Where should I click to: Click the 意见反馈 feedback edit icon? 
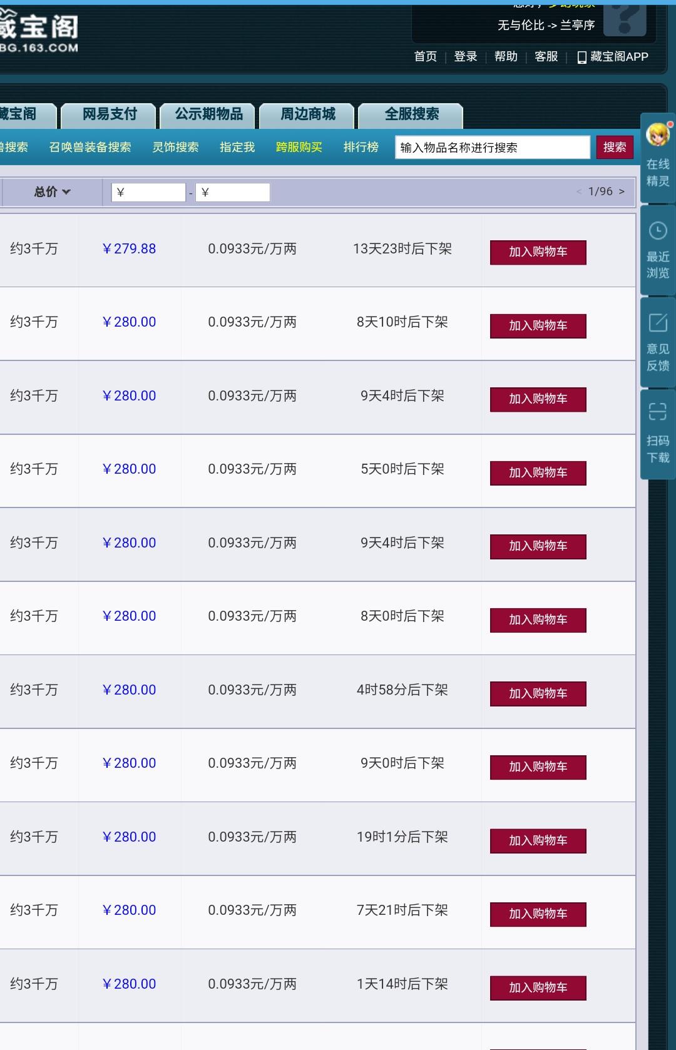(x=658, y=323)
